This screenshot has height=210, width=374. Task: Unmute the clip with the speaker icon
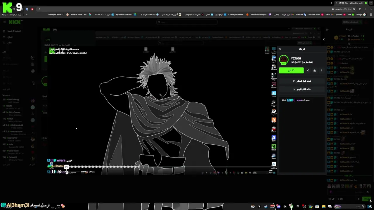click(x=59, y=172)
